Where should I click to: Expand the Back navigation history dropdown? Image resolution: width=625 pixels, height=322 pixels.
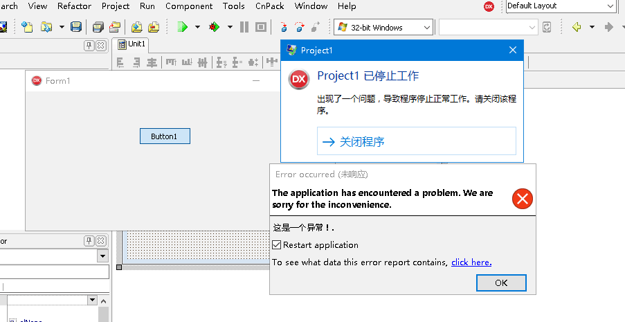click(592, 27)
